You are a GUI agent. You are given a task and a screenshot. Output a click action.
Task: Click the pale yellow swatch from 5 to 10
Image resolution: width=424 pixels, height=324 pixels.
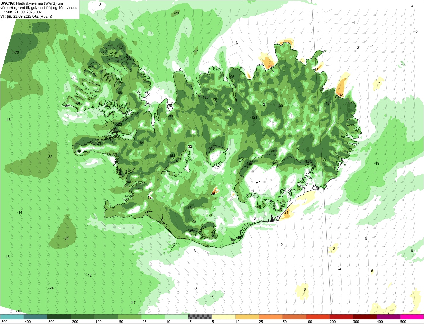(224, 317)
